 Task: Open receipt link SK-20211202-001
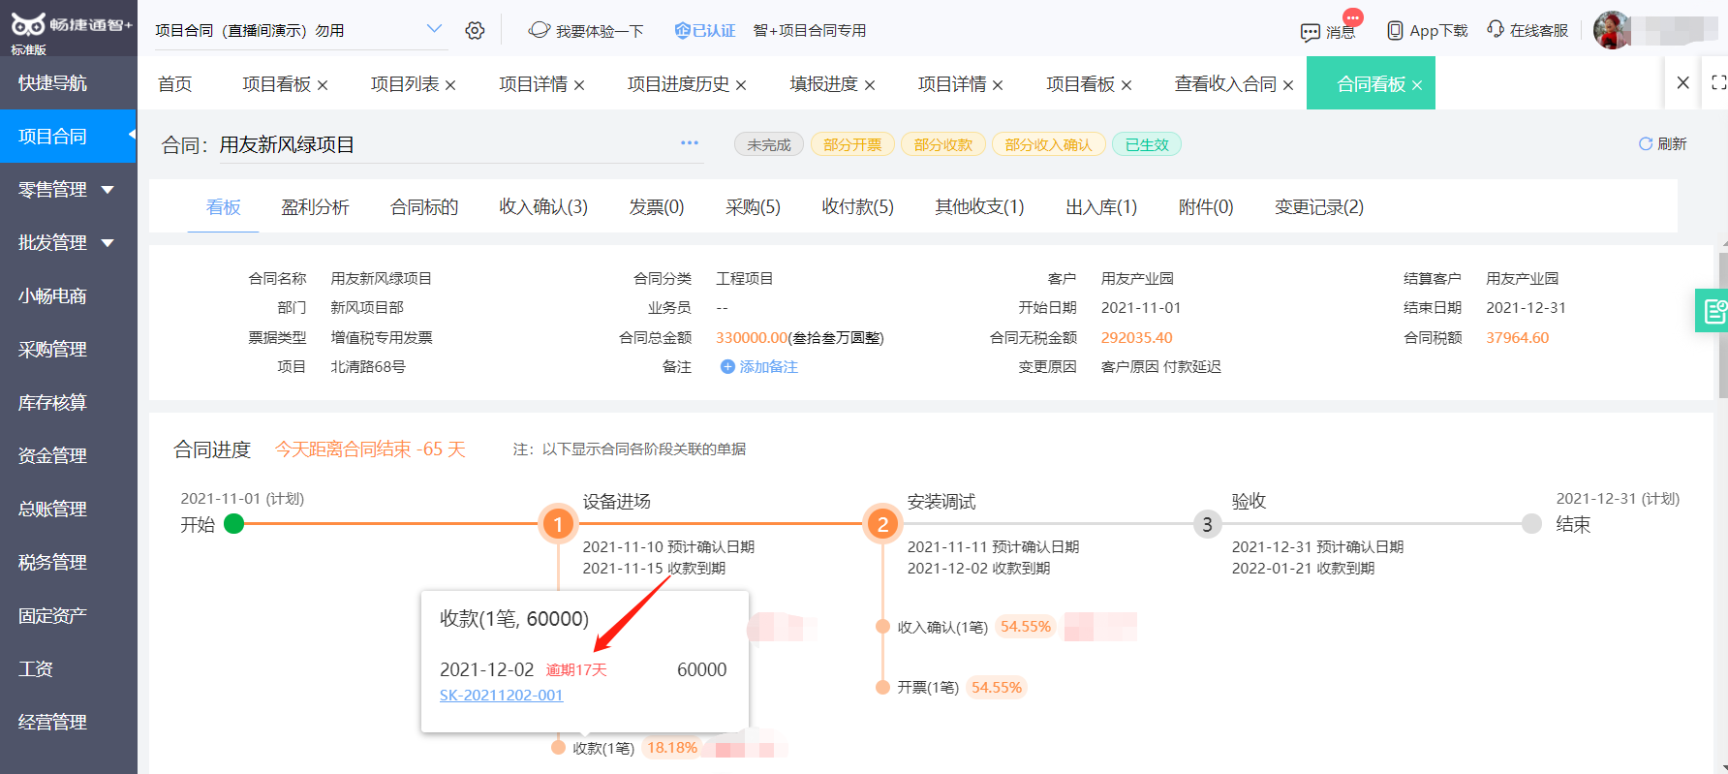click(501, 696)
